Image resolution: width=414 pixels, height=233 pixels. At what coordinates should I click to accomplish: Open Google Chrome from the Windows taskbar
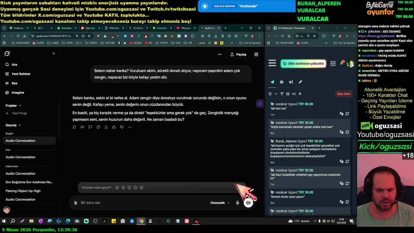[141, 221]
